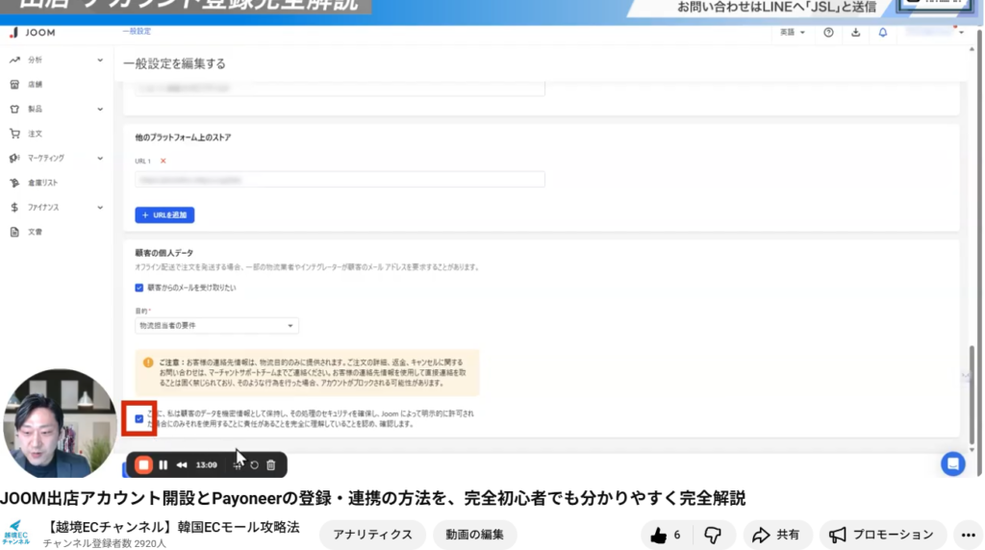Toggle 顧客からのメールを受け取りたい checkbox
The height and width of the screenshot is (550, 985).
(x=140, y=287)
